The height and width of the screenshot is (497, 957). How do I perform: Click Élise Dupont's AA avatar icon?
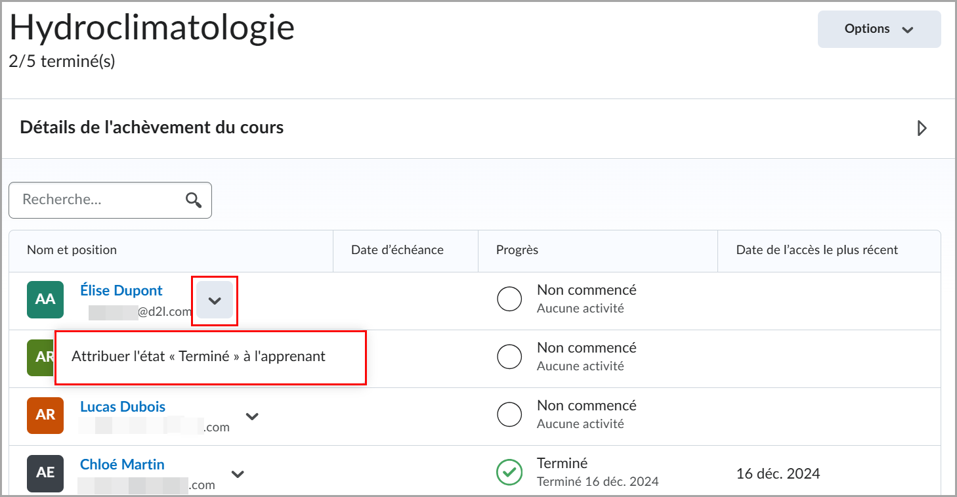point(45,299)
